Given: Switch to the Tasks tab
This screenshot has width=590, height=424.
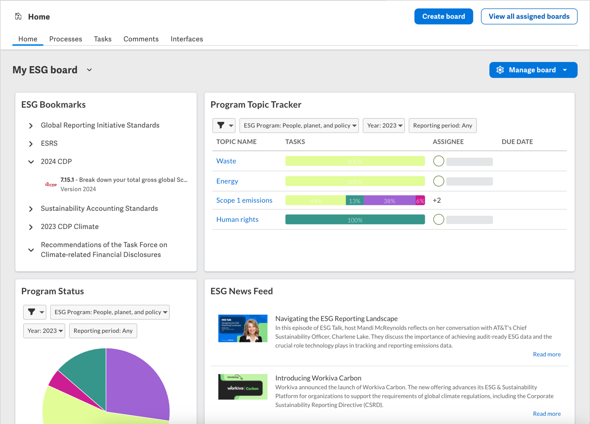Looking at the screenshot, I should click(x=103, y=39).
